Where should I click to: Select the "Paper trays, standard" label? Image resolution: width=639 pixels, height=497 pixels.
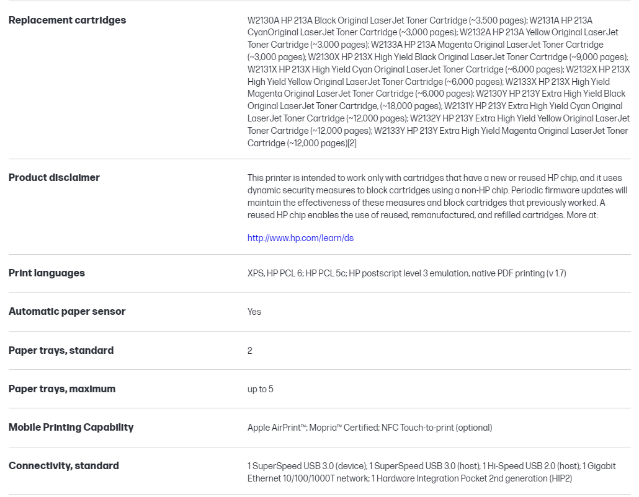[x=61, y=350]
